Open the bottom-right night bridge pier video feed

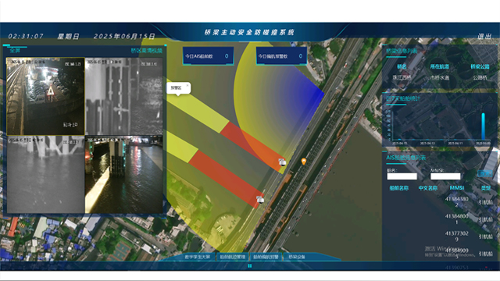click(x=123, y=175)
